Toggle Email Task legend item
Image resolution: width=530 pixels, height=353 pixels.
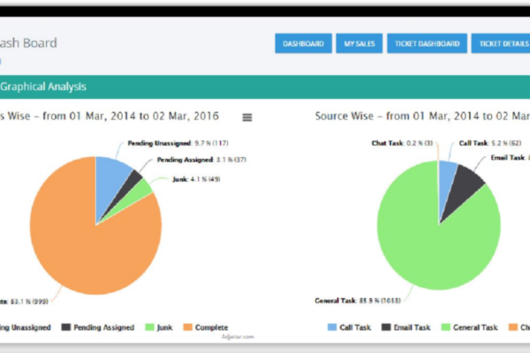pos(406,327)
